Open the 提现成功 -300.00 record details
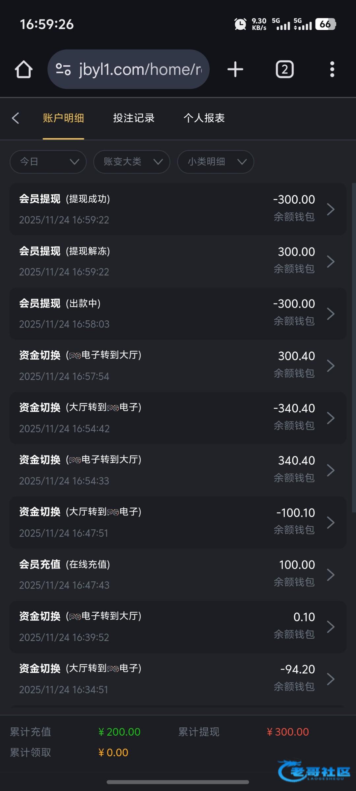 click(x=178, y=209)
